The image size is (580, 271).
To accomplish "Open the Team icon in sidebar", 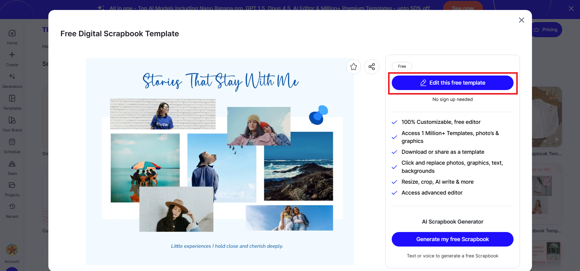I will [x=12, y=163].
